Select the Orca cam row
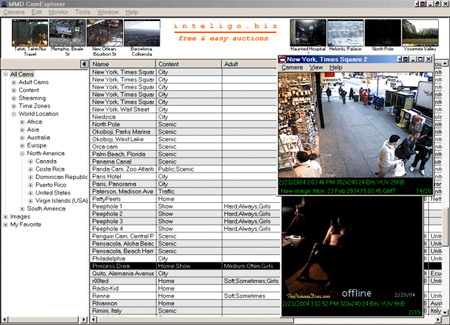 [x=185, y=147]
